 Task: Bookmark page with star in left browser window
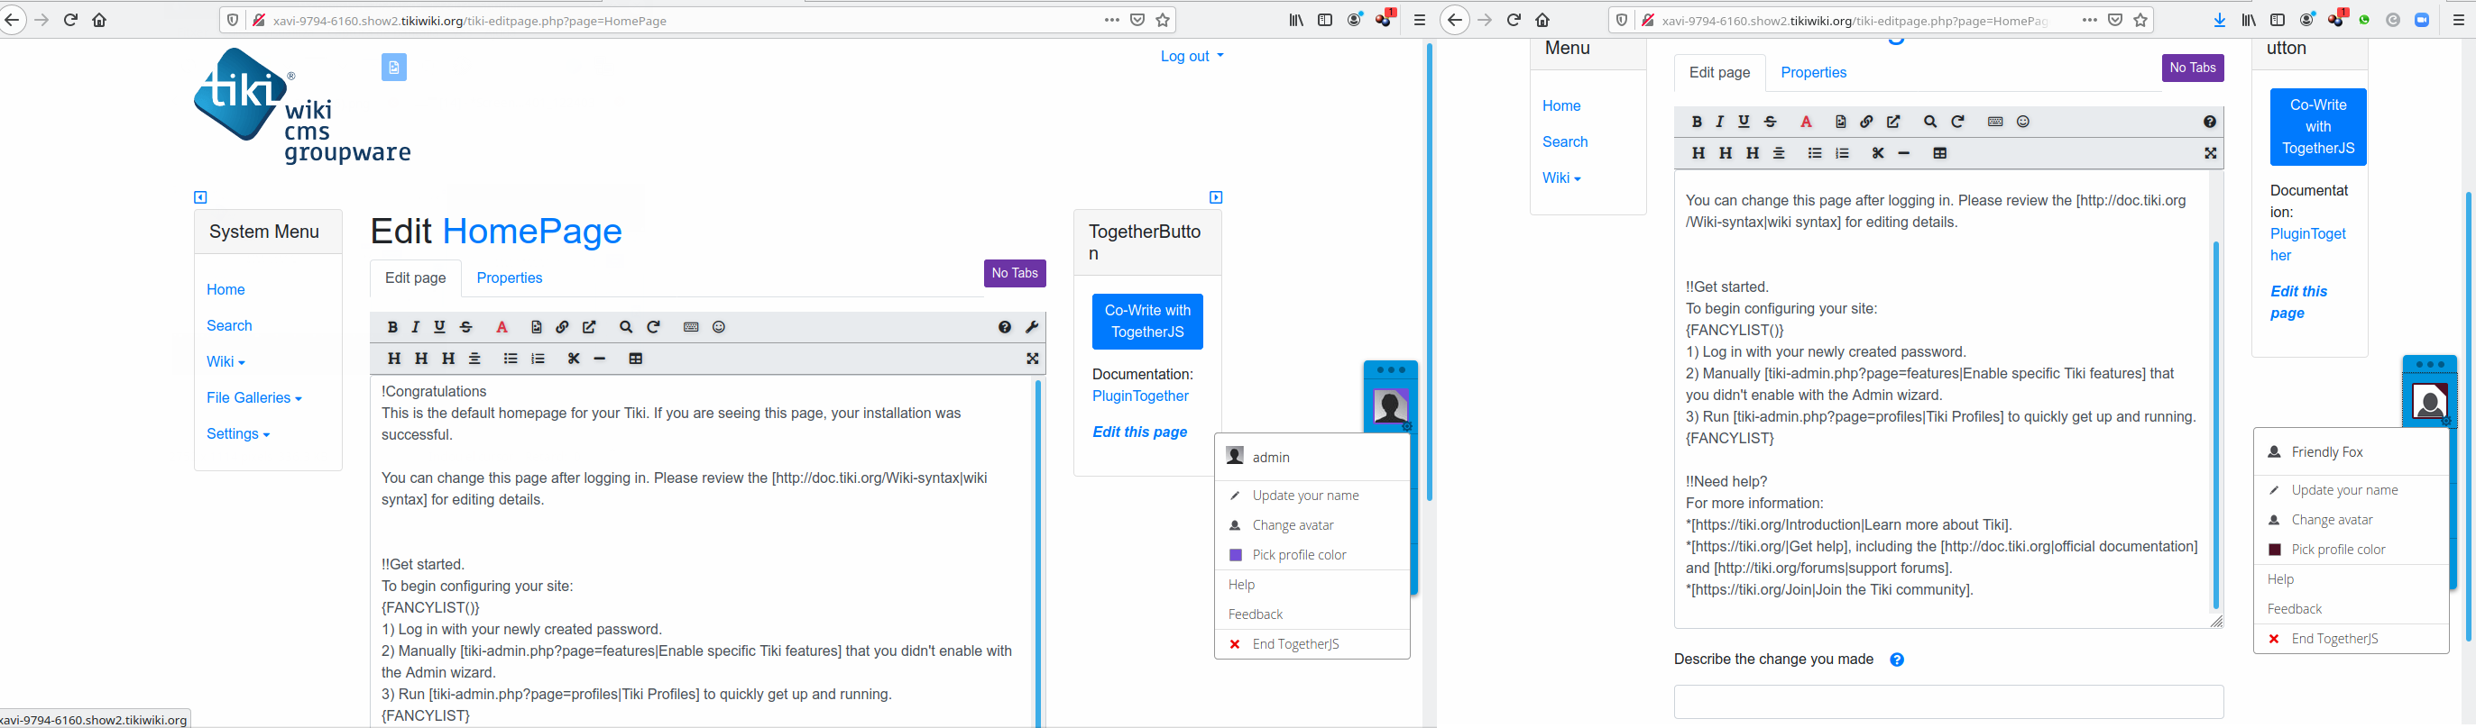pyautogui.click(x=1163, y=20)
